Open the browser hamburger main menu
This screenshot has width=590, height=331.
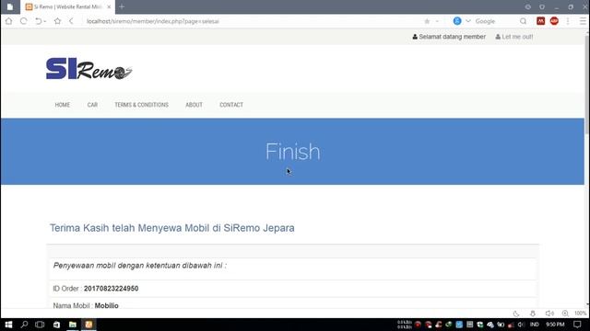pos(583,21)
